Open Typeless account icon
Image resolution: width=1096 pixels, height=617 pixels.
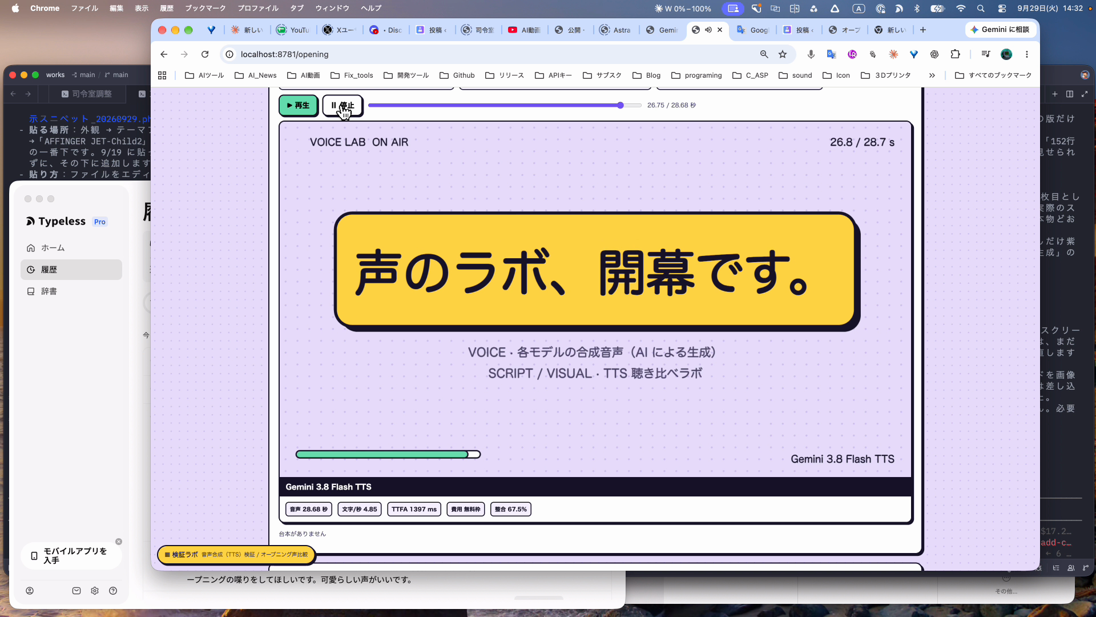tap(30, 591)
